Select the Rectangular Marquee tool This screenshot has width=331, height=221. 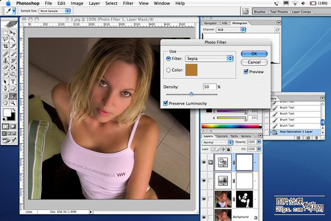pyautogui.click(x=6, y=33)
